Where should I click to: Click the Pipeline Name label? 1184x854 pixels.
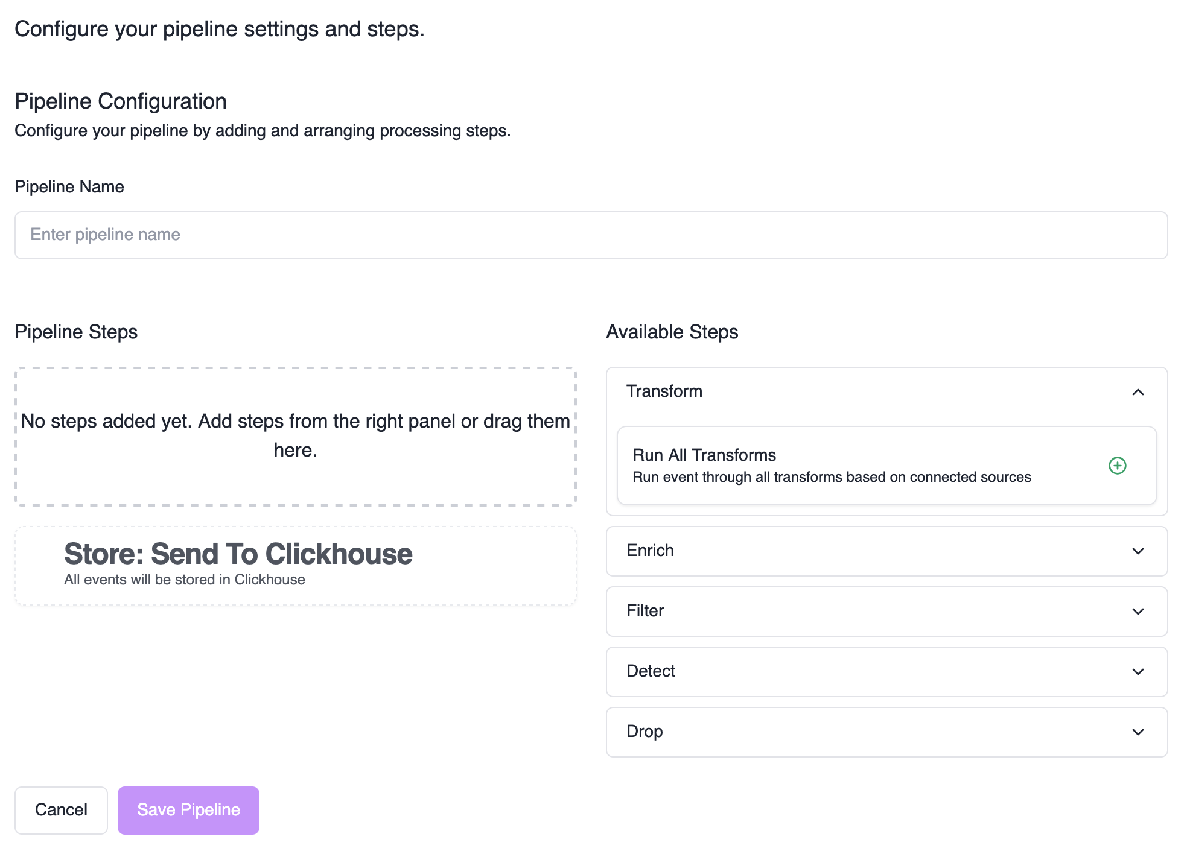click(x=69, y=187)
